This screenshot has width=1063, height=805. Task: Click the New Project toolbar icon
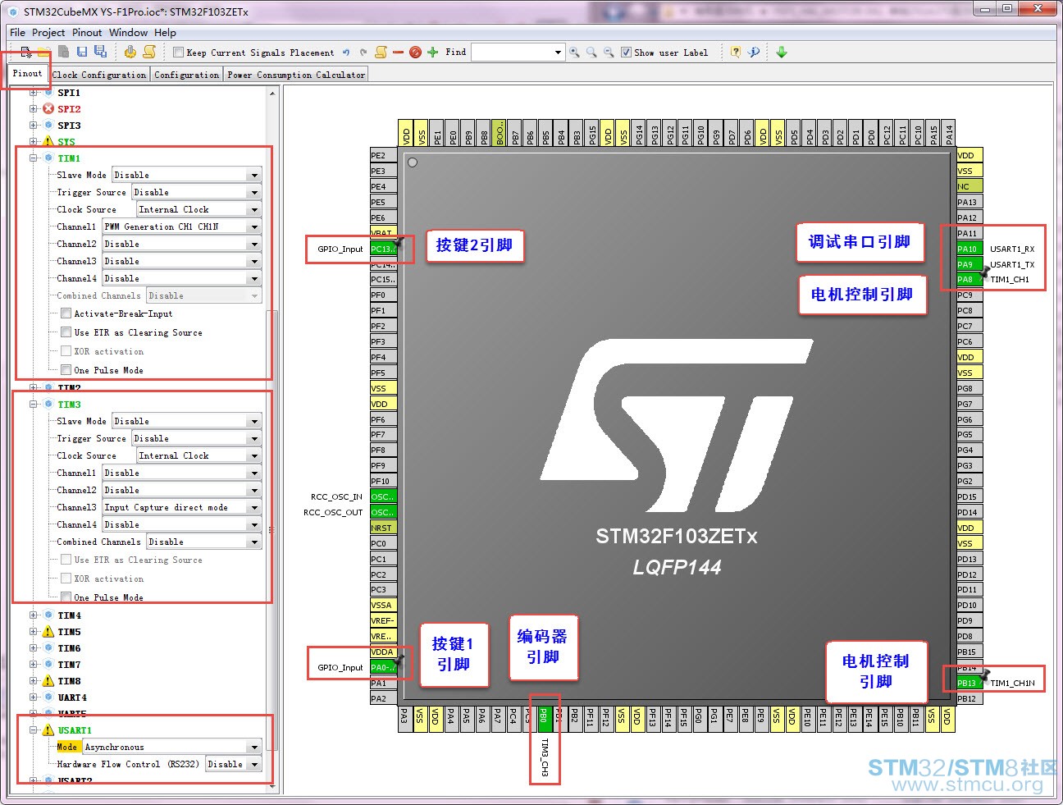point(27,52)
